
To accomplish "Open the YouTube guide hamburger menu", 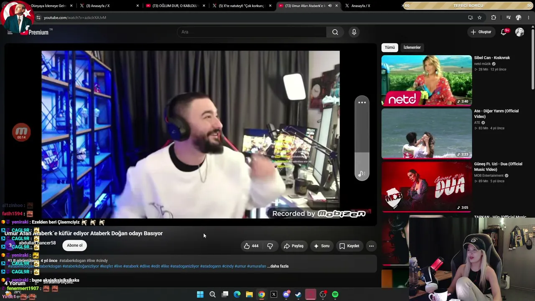I will click(x=10, y=32).
